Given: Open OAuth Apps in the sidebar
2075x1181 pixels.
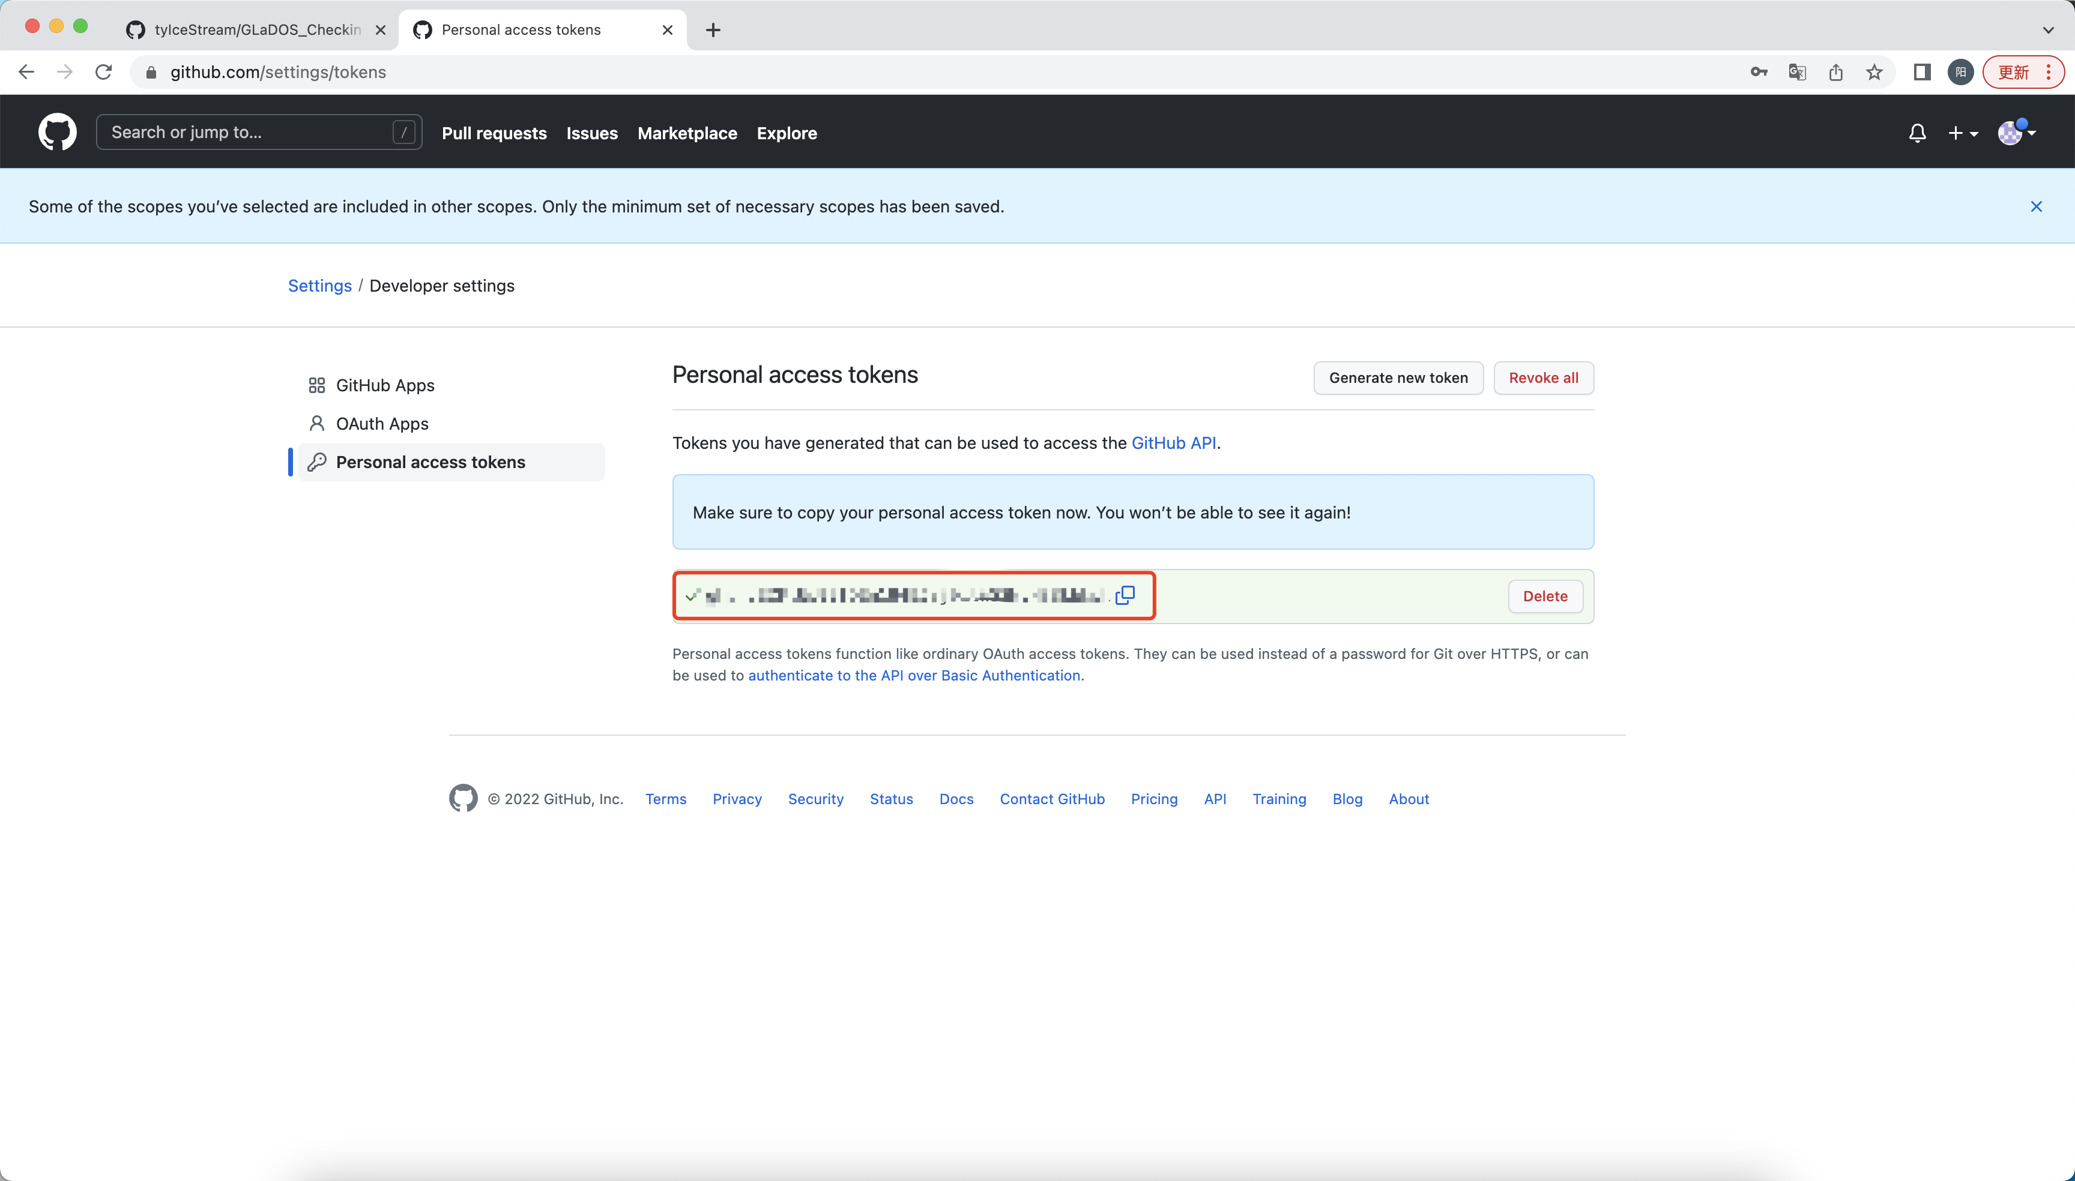Looking at the screenshot, I should coord(381,424).
